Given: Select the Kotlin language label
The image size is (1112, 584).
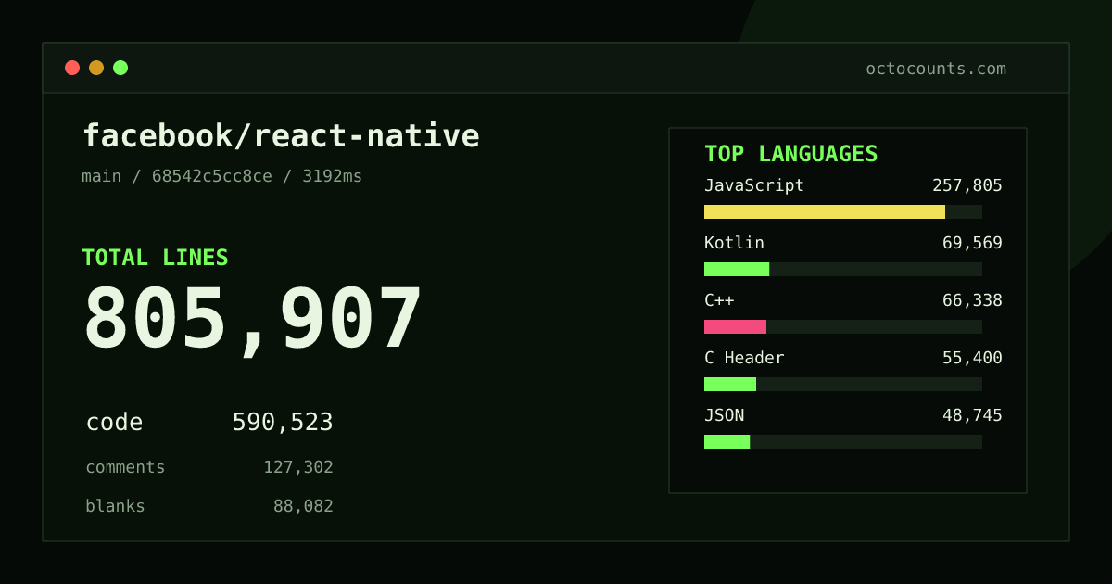Looking at the screenshot, I should pyautogui.click(x=734, y=243).
